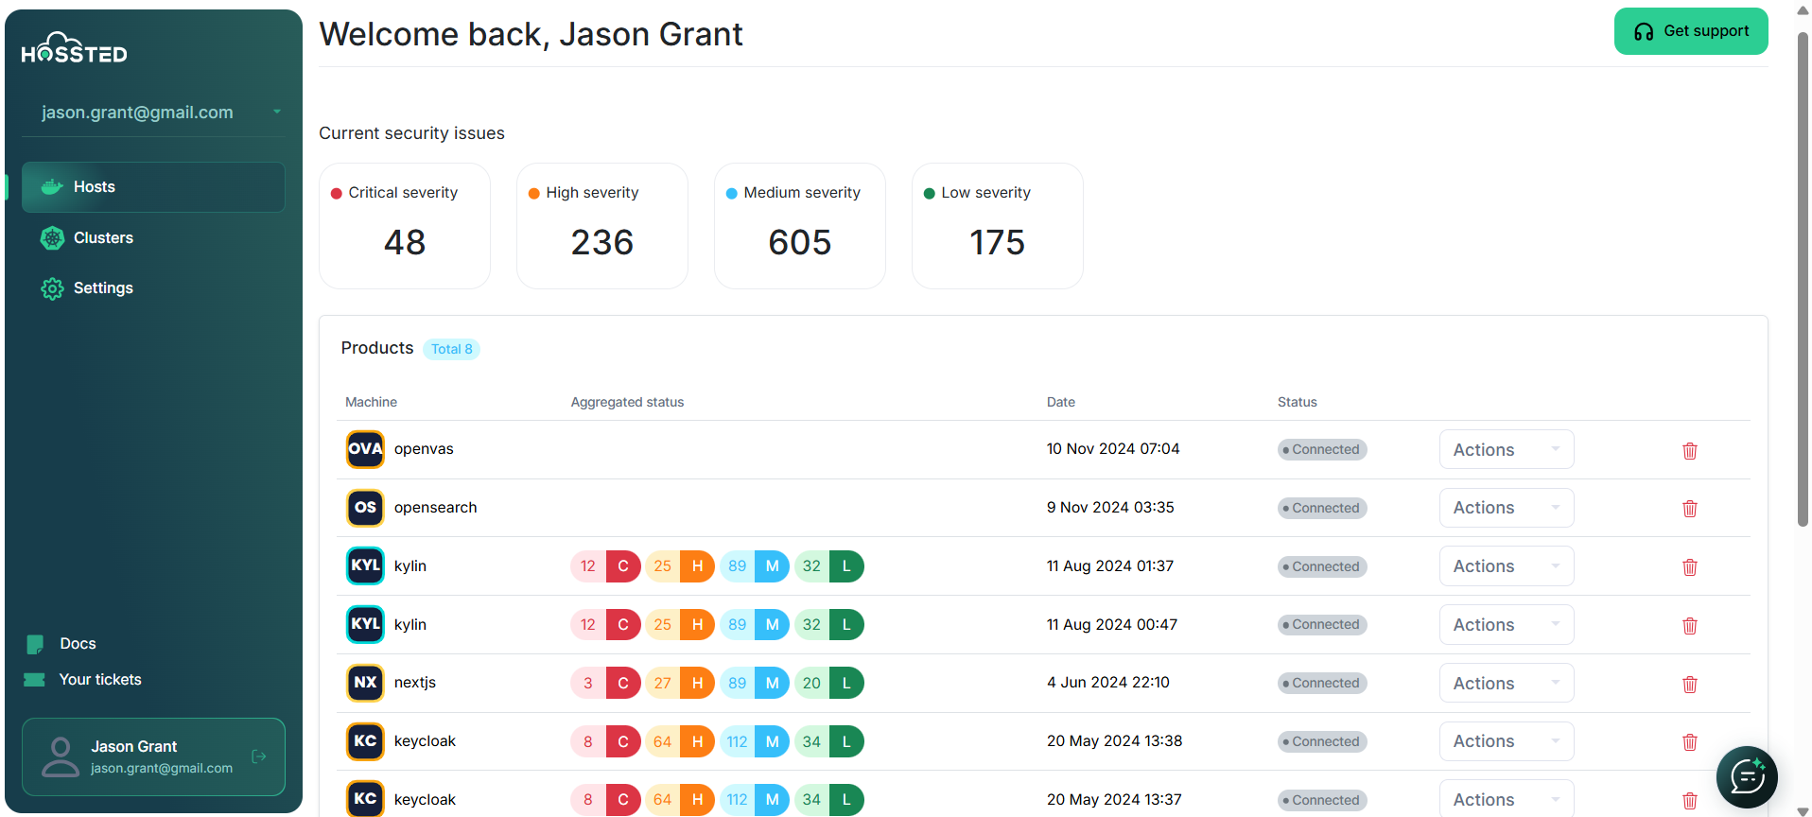Click the logout icon beside Jason Grant

tap(259, 756)
